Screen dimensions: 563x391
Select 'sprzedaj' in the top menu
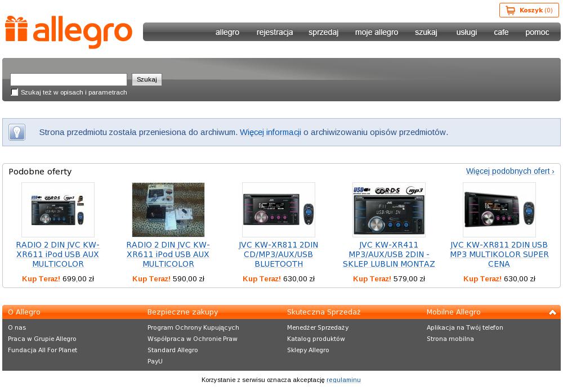[x=324, y=32]
